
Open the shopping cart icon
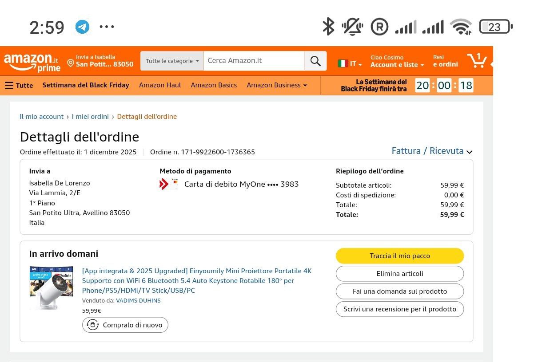click(477, 61)
